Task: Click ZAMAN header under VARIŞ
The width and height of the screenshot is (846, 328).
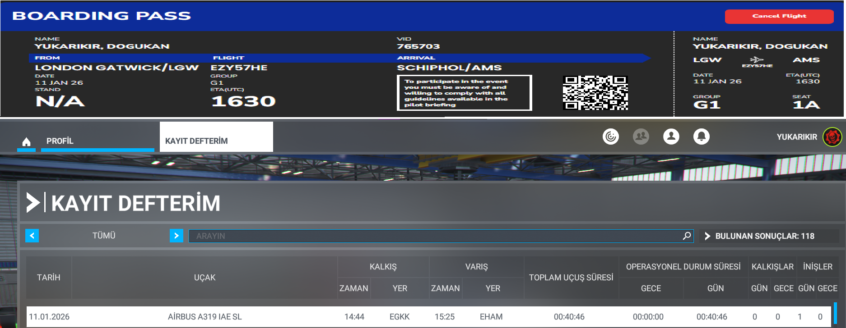Action: point(446,288)
